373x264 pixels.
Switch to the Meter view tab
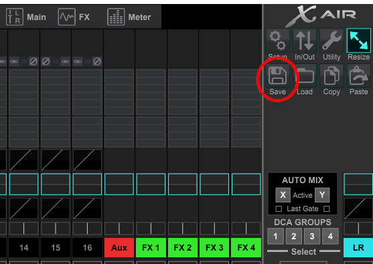(129, 17)
